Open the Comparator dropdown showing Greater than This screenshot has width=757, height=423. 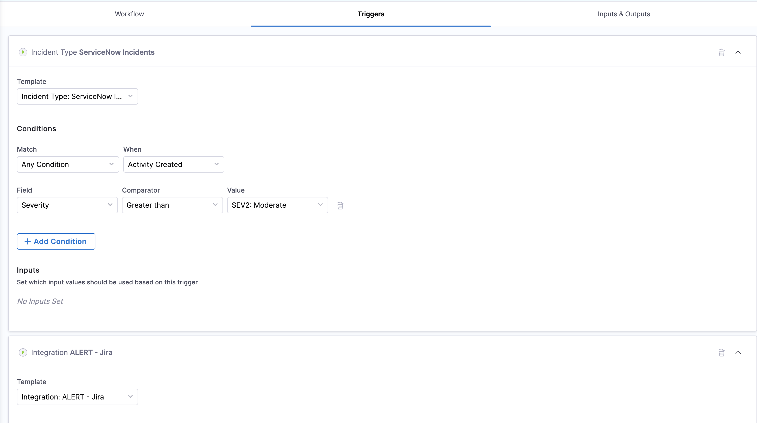coord(172,205)
